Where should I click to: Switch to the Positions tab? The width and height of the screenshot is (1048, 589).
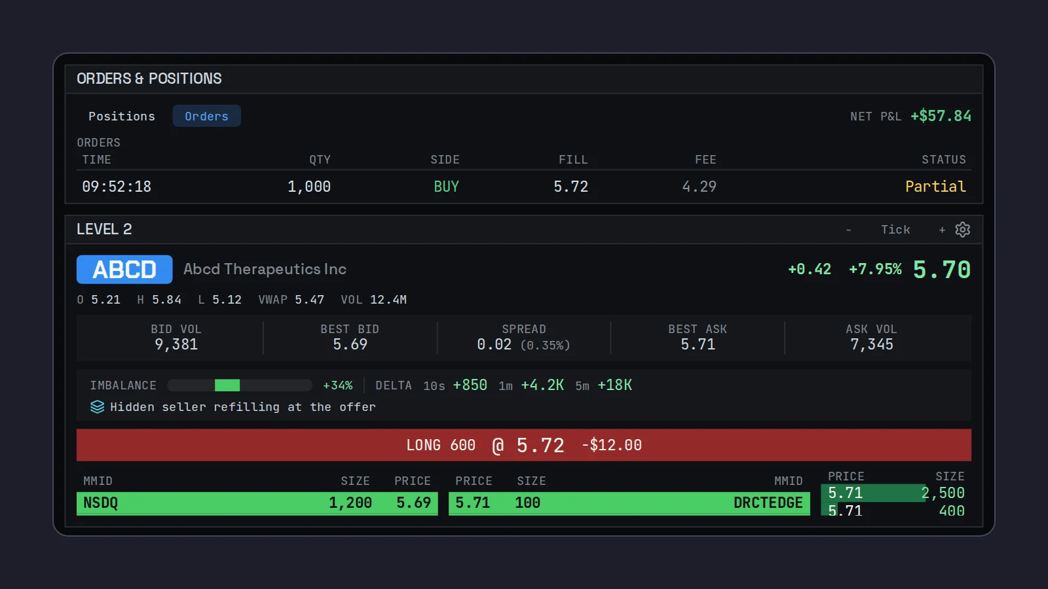point(122,116)
